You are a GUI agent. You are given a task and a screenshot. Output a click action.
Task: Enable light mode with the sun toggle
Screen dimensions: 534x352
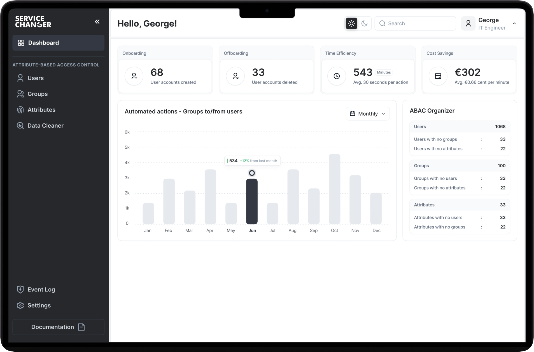tap(351, 23)
